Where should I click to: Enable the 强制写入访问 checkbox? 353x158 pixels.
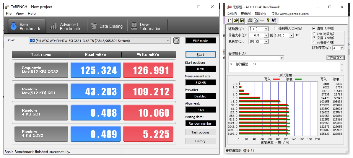(x=276, y=28)
